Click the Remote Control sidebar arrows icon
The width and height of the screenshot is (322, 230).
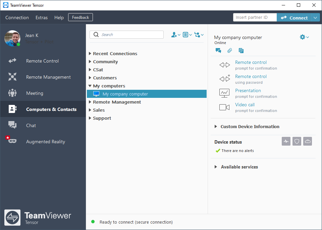(12, 61)
